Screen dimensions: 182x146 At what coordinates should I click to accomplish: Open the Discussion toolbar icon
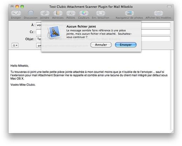tap(31, 13)
